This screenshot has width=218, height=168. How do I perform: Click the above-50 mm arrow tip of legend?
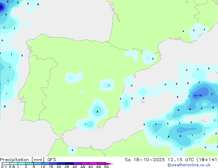[x=109, y=164]
